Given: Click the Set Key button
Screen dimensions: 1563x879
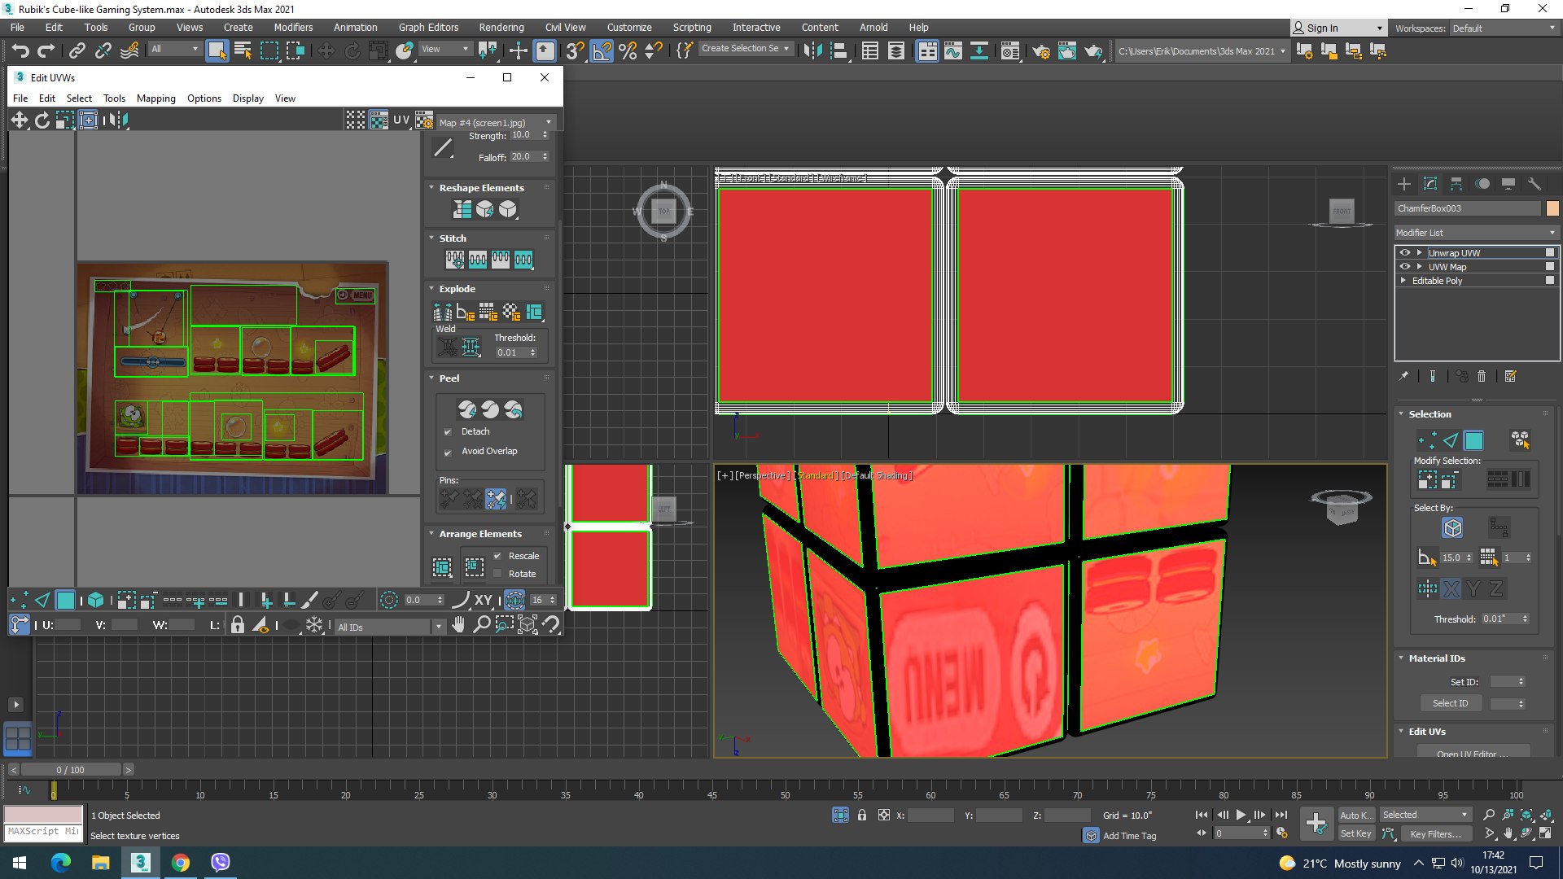Looking at the screenshot, I should tap(1355, 833).
